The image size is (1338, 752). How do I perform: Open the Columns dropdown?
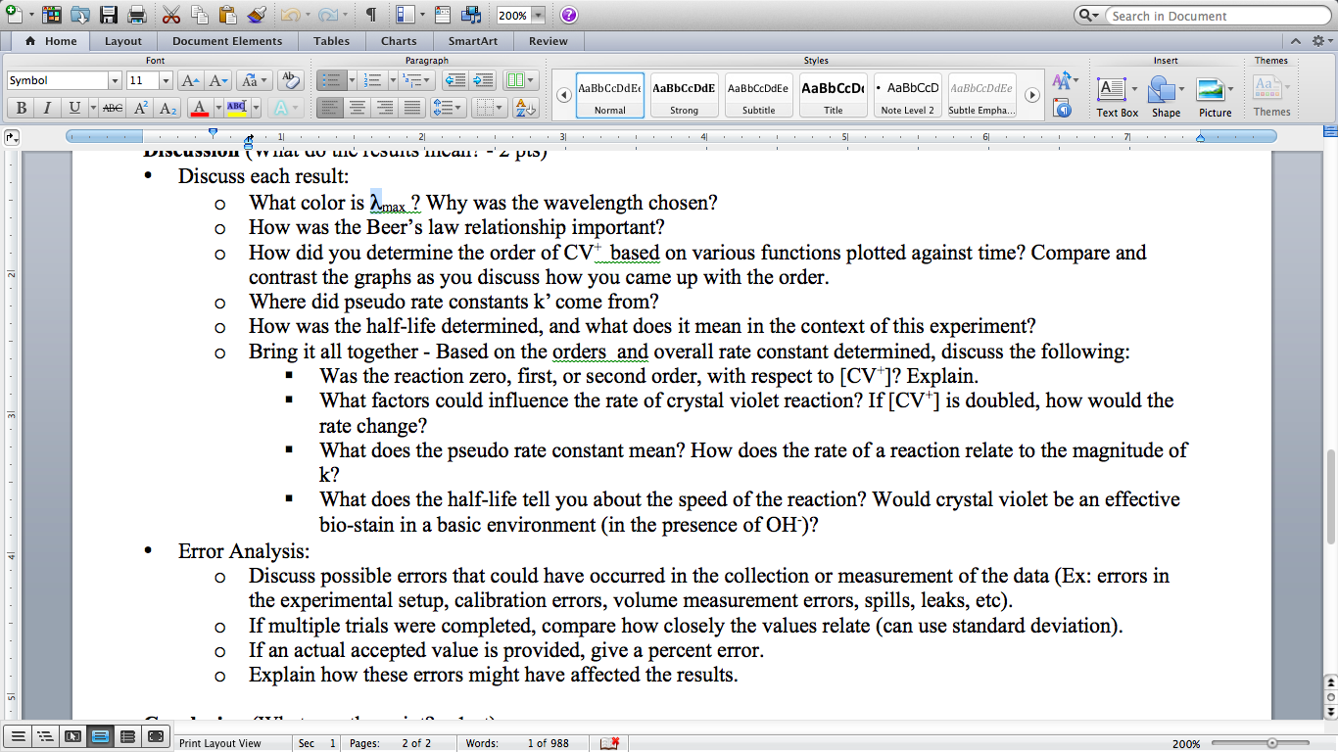pyautogui.click(x=520, y=80)
